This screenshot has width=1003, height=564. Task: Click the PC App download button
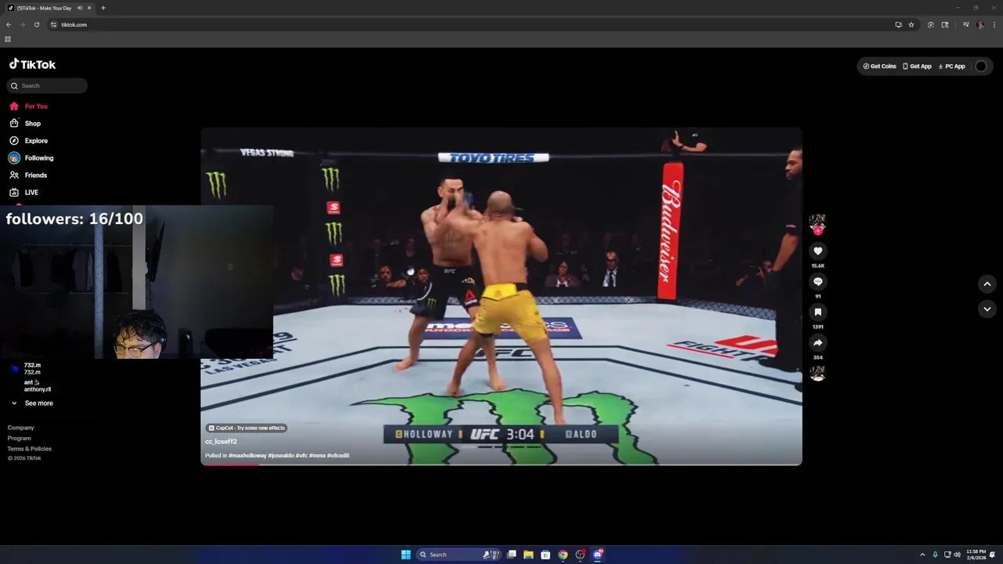[x=951, y=66]
